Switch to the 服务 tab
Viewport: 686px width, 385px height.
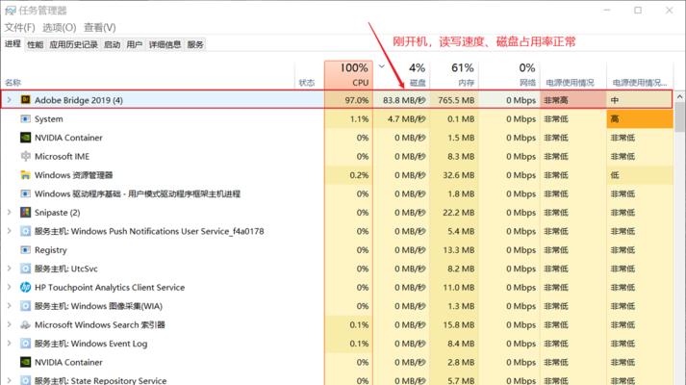point(195,44)
